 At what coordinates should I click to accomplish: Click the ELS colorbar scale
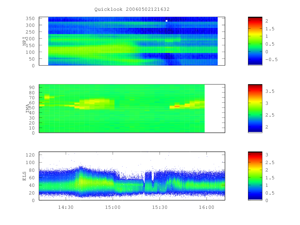click(x=255, y=176)
